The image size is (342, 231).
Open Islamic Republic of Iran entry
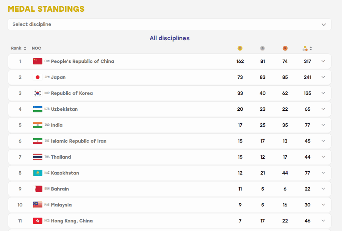click(79, 141)
